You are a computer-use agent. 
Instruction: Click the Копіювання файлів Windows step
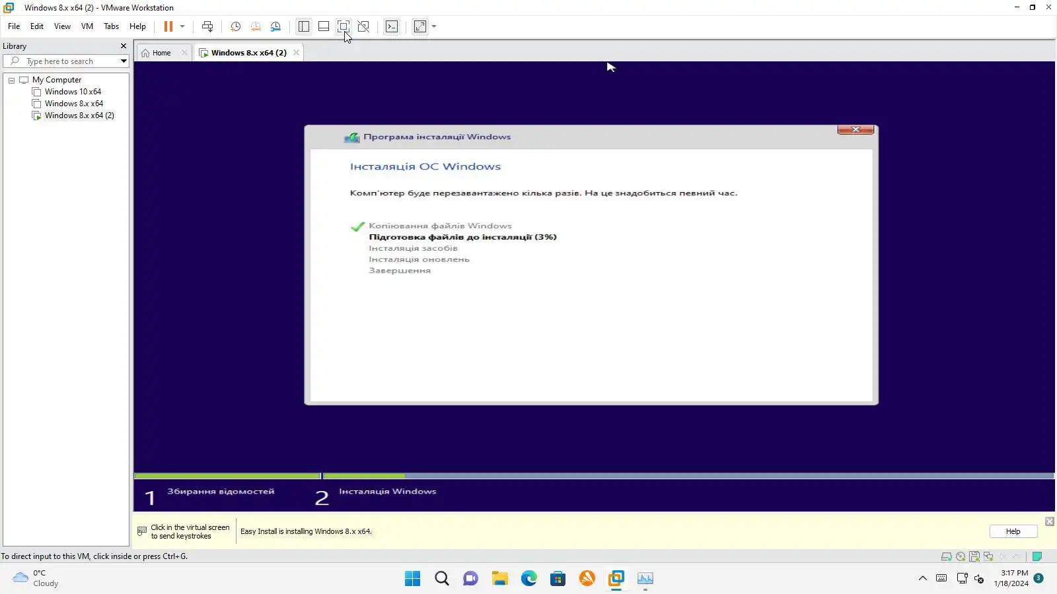click(440, 226)
